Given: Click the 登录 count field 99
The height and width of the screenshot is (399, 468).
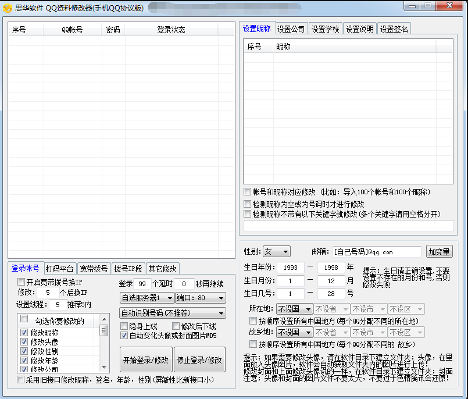Looking at the screenshot, I should click(142, 283).
